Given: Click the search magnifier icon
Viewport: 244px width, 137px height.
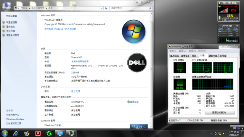Looking at the screenshot, I should [150, 8].
